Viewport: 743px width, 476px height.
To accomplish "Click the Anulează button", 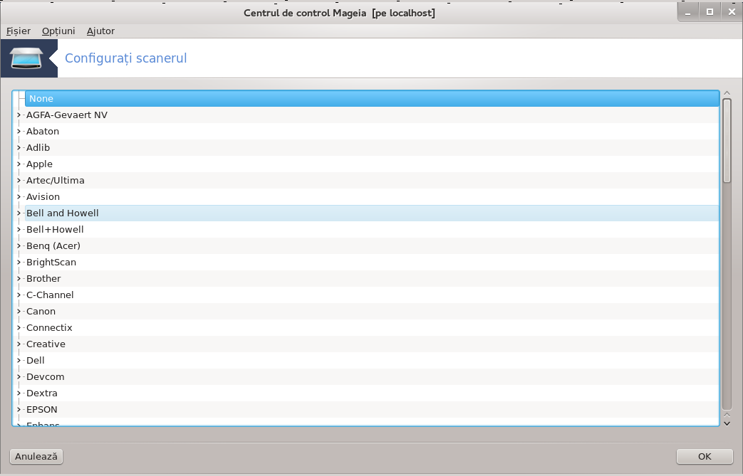I will click(36, 456).
